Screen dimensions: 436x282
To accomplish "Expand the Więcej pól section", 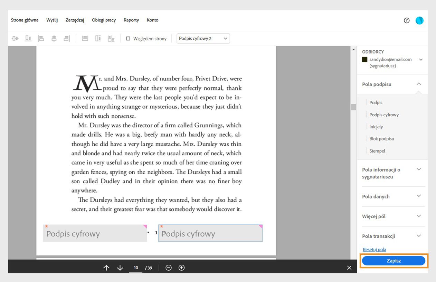I will (419, 216).
